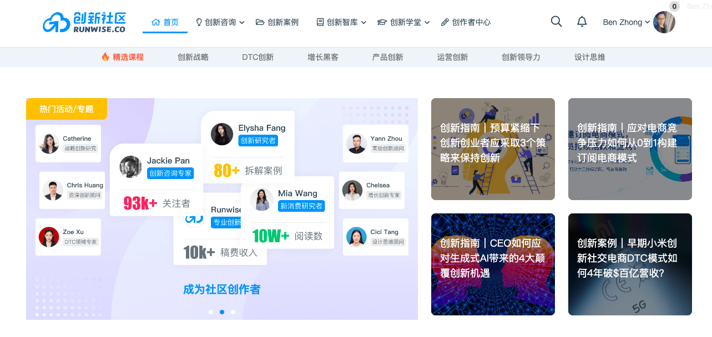Select the first carousel dot indicator
The image size is (712, 337).
click(211, 312)
